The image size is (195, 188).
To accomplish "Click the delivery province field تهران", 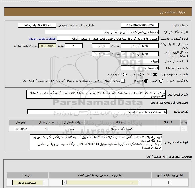I will (x=139, y=61).
